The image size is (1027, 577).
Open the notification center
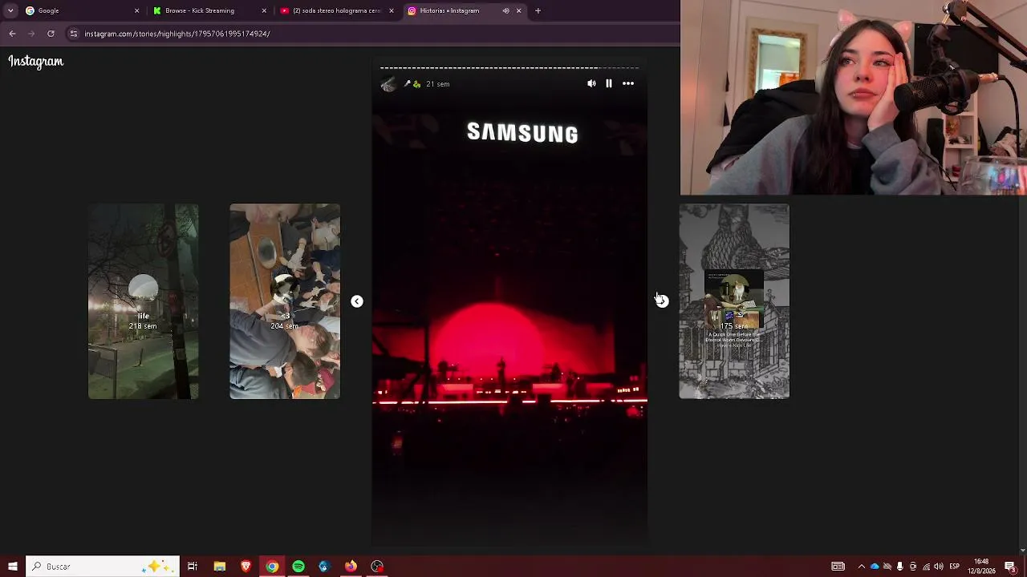pyautogui.click(x=1010, y=567)
